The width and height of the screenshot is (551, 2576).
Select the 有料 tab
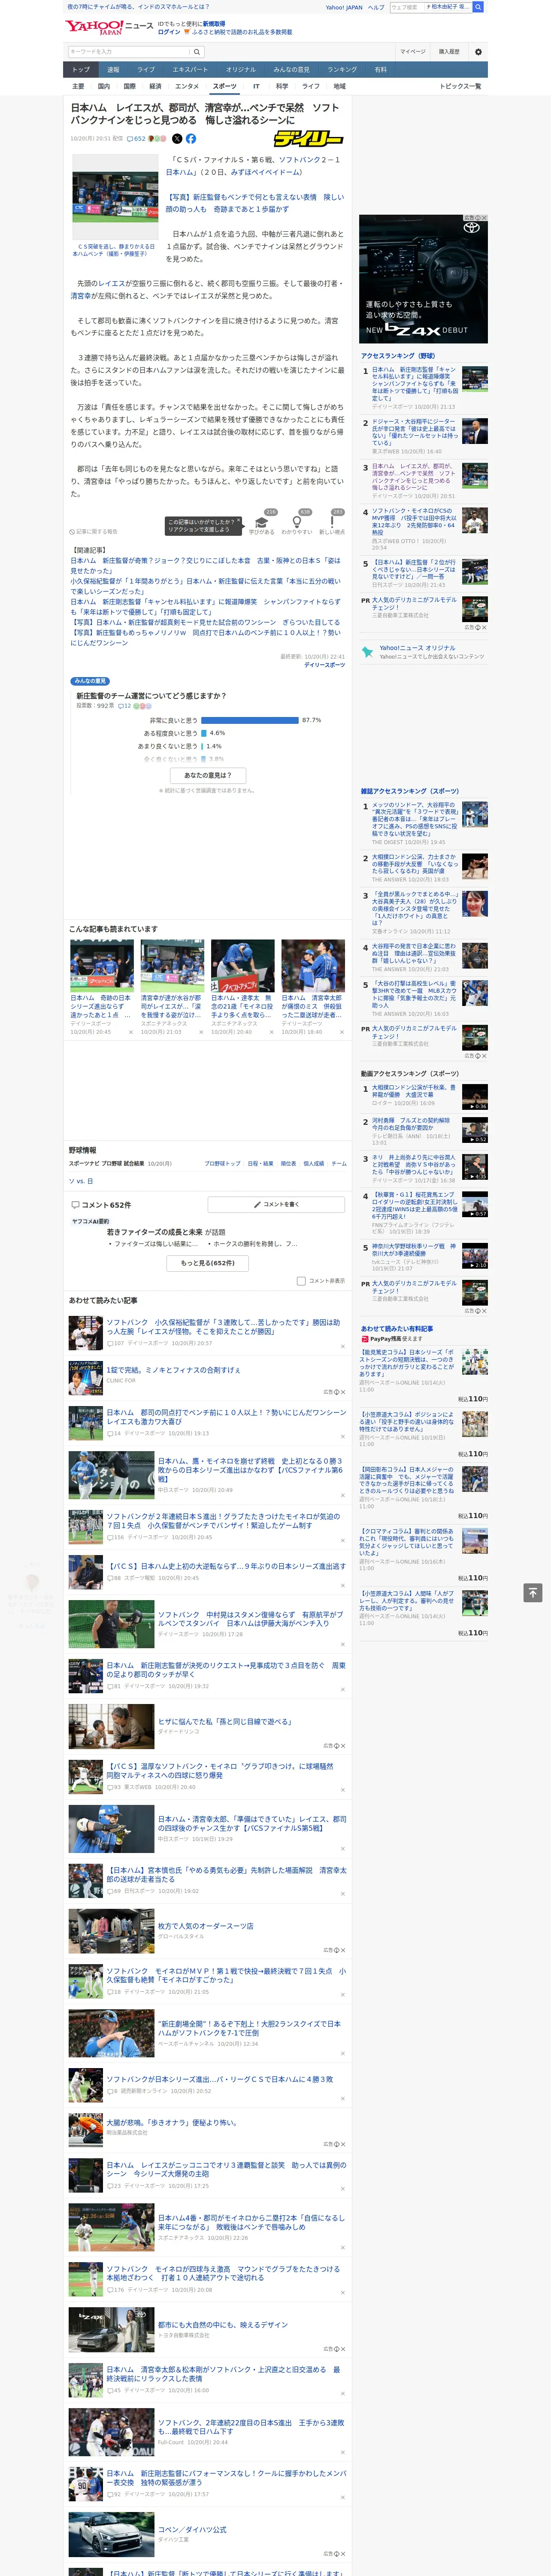pyautogui.click(x=380, y=70)
